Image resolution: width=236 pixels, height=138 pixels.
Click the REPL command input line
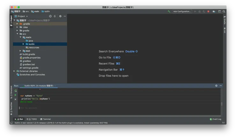tap(120, 108)
